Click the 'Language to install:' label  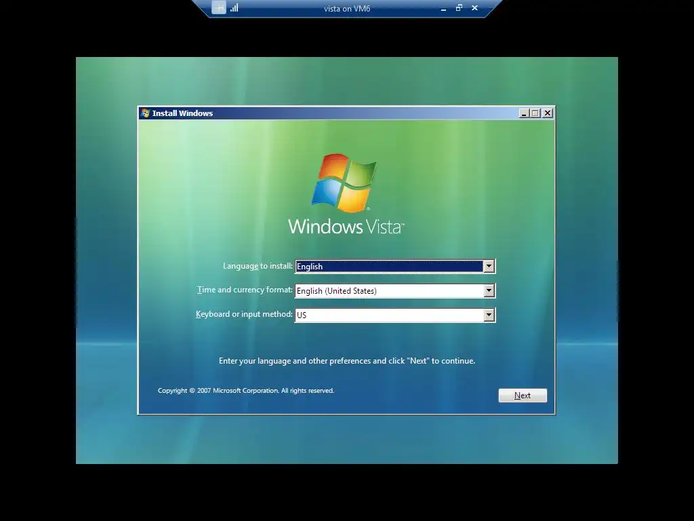click(258, 266)
